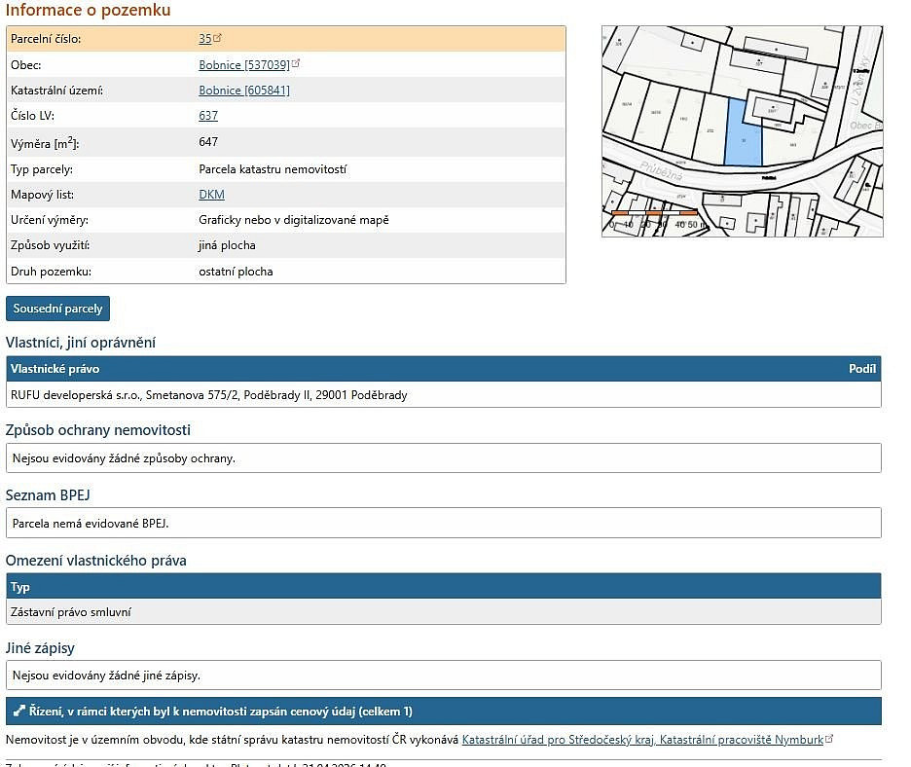Expand the Řízení cenový údaj section
This screenshot has width=911, height=767.
click(443, 712)
